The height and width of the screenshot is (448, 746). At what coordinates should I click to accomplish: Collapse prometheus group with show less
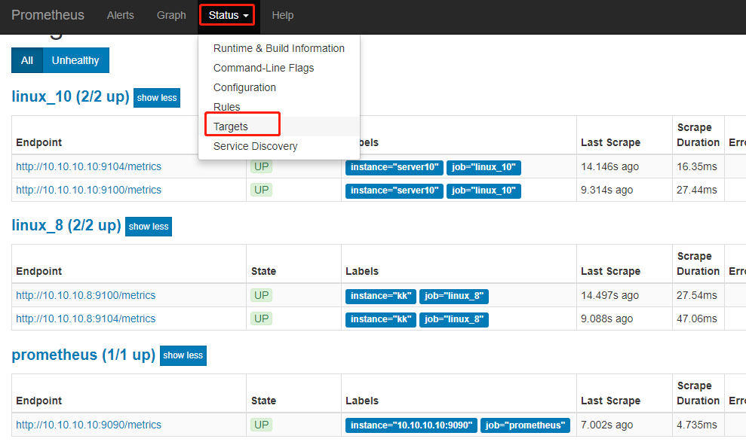click(x=183, y=355)
